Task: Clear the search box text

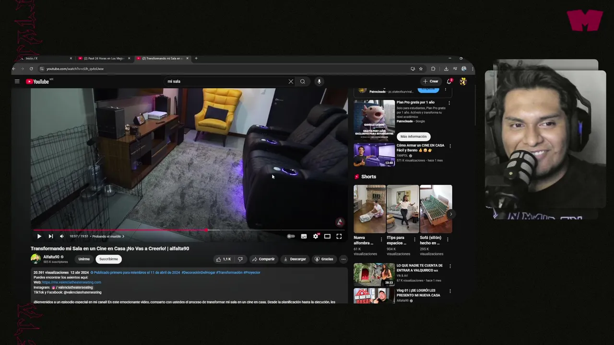Action: coord(291,81)
